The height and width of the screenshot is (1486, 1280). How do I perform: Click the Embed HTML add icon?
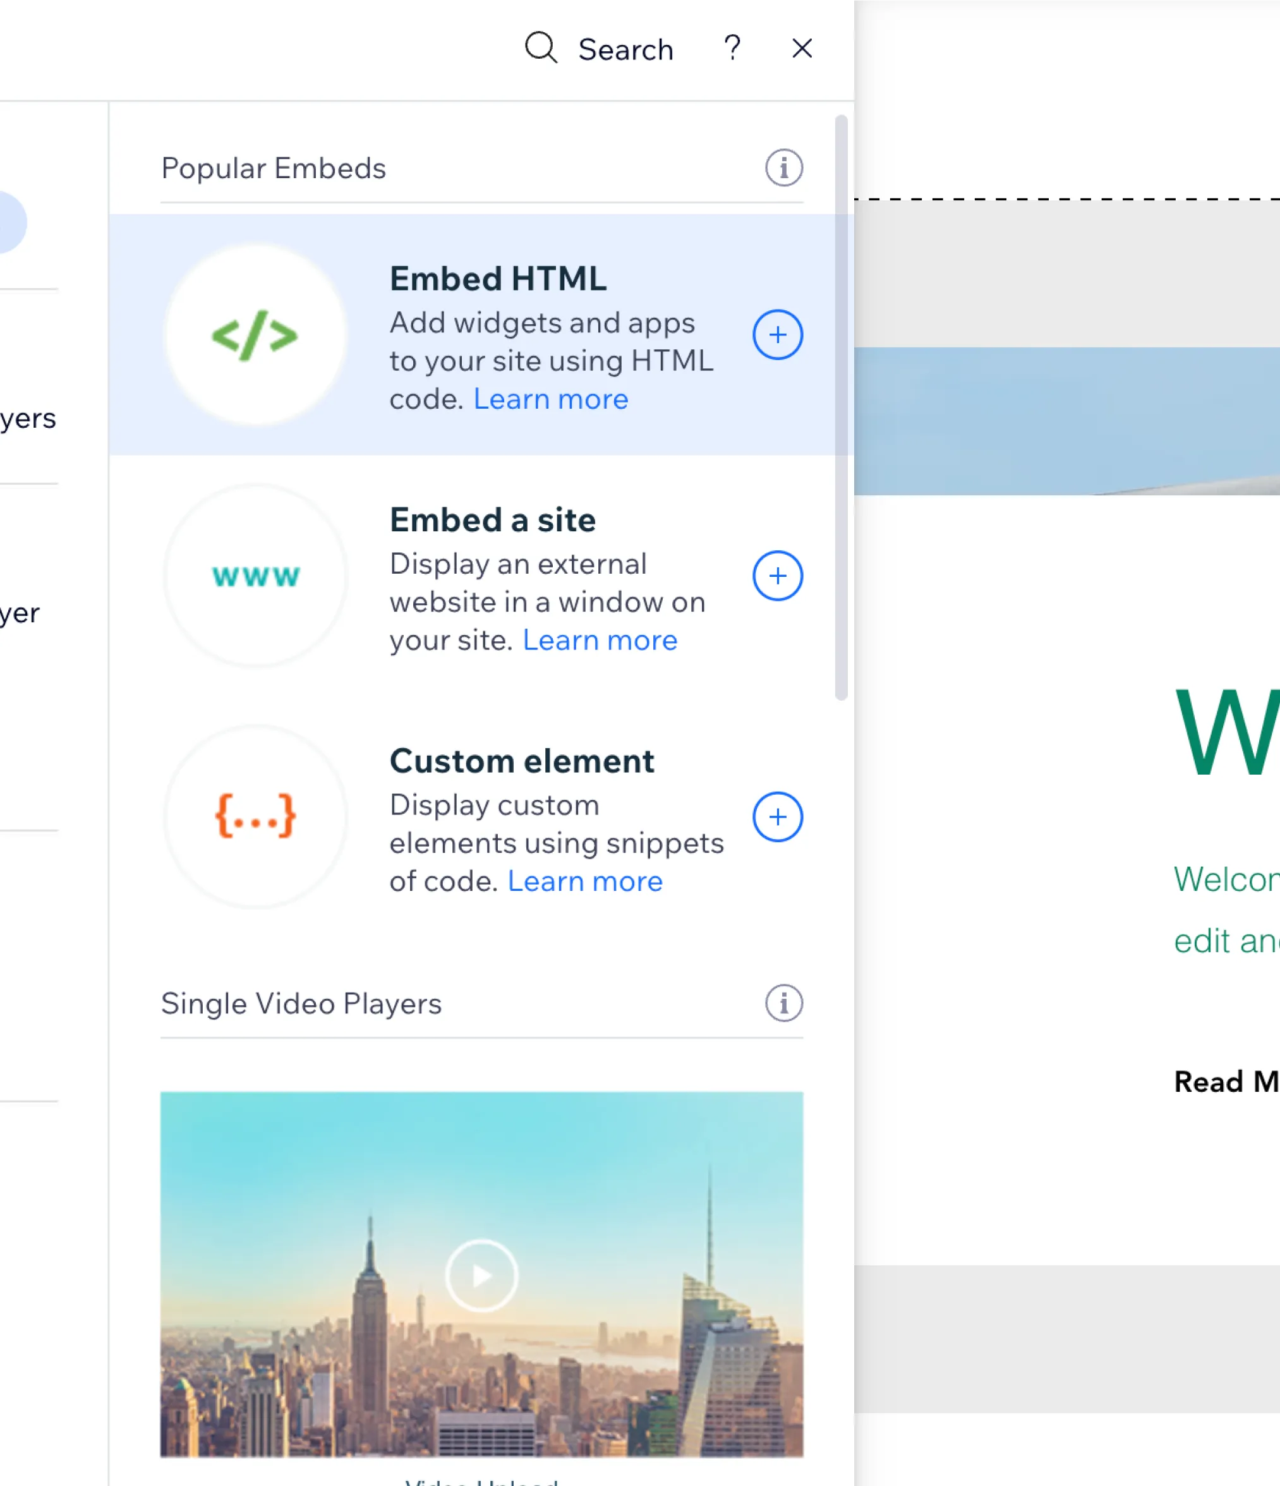777,335
